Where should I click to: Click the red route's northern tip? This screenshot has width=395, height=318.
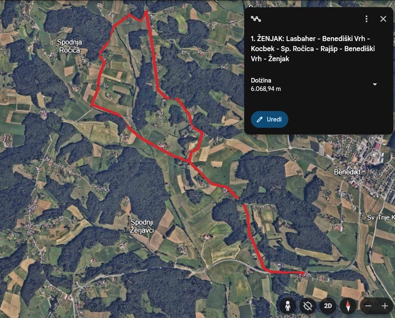146,11
